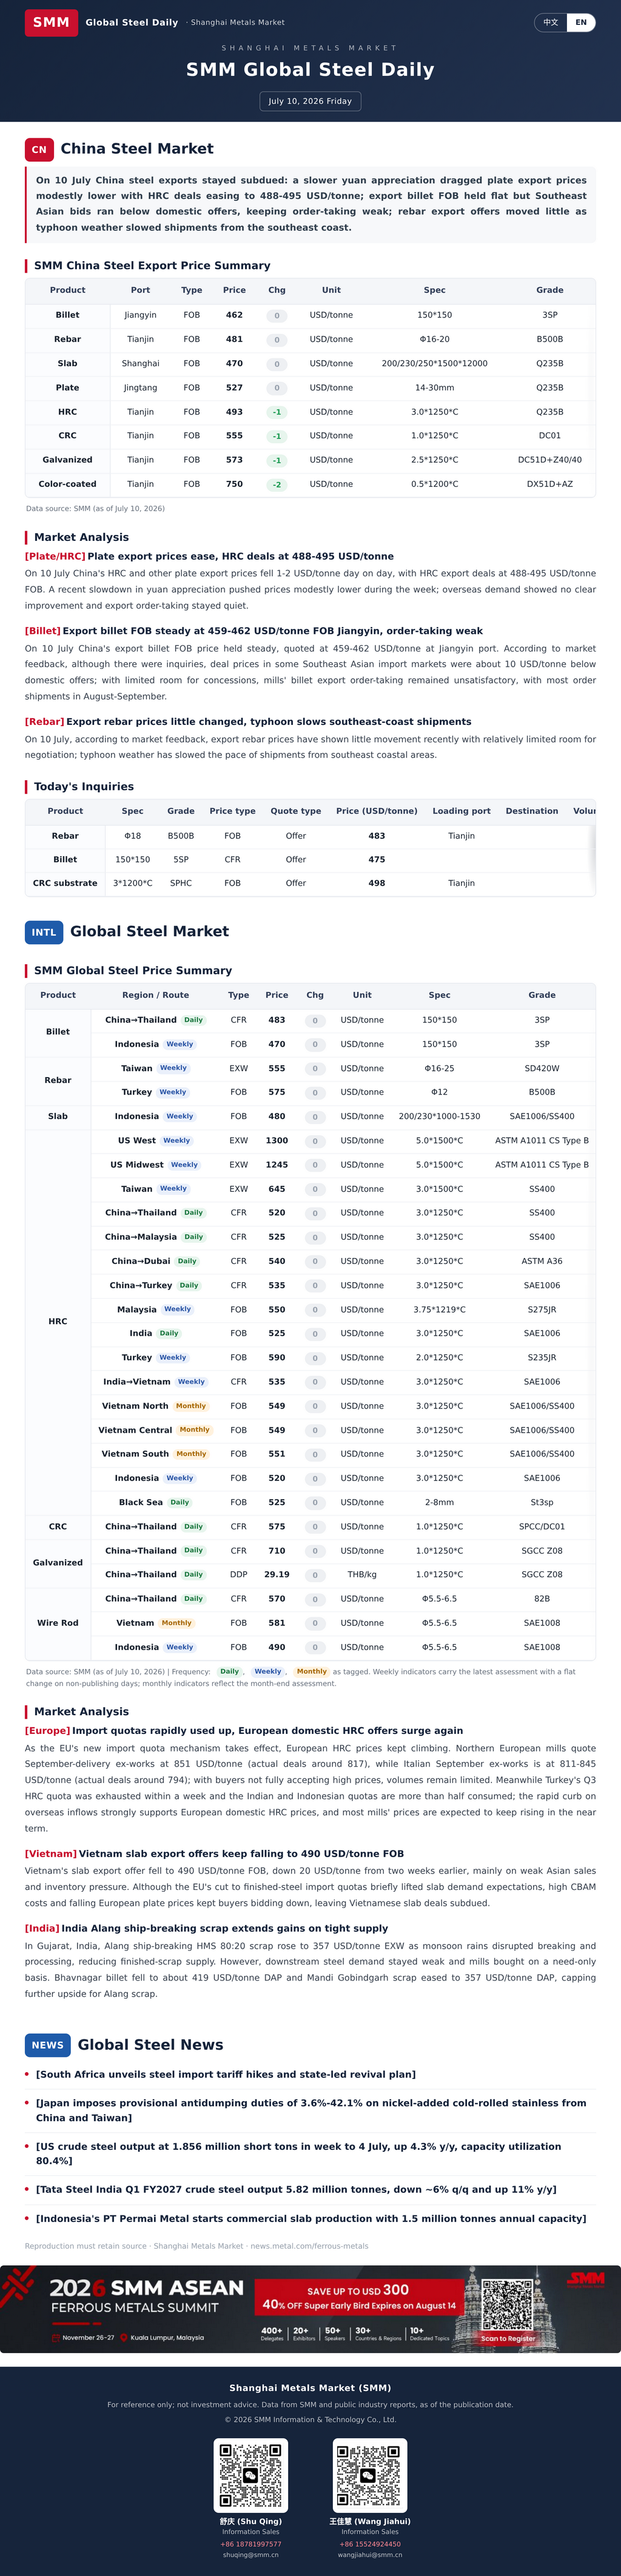Click the Monthly tag beside Vietnam North
Screen dimensions: 621x2576
[190, 1406]
